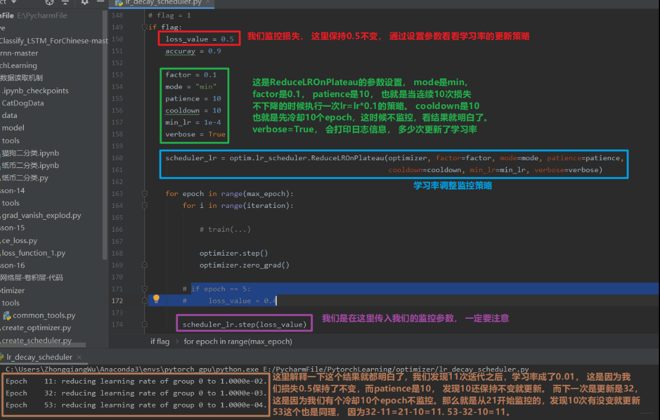This screenshot has width=660, height=420.
Task: Click the 'accuray = 0.9' code line
Action: [193, 51]
